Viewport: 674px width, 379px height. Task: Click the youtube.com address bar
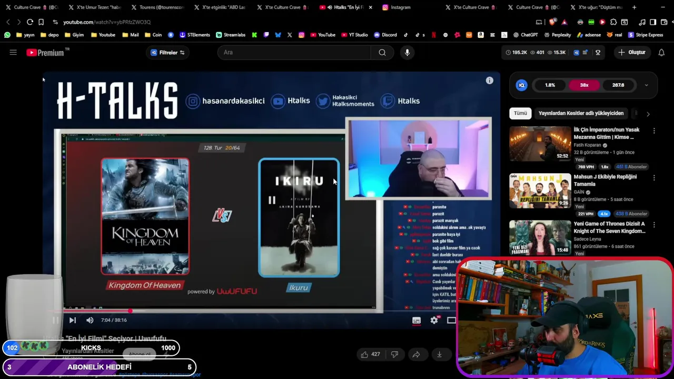(x=107, y=22)
